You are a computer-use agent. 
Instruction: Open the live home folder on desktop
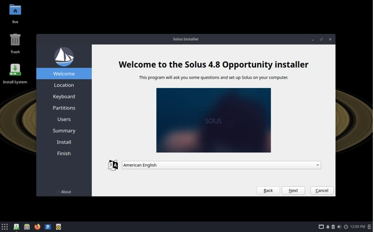tap(15, 11)
